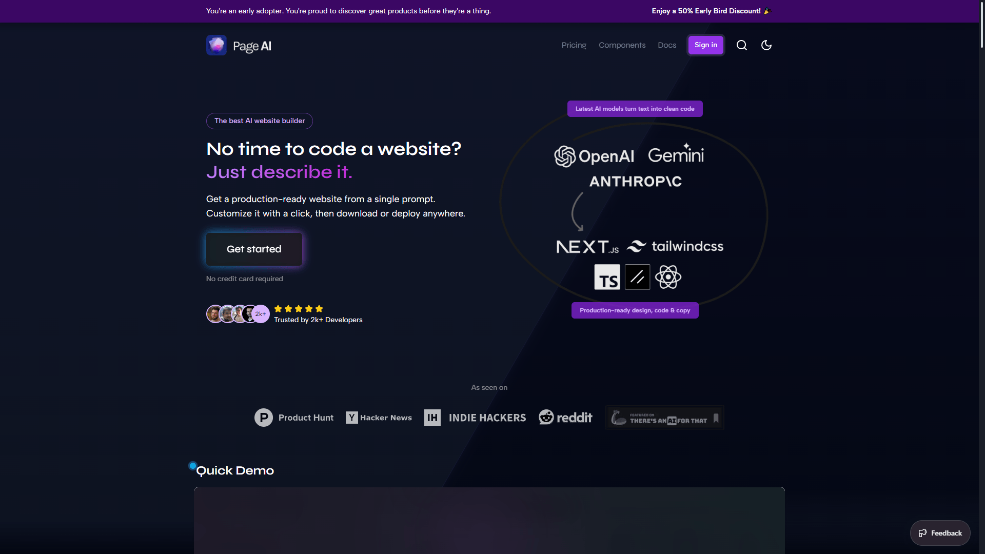This screenshot has height=554, width=985.
Task: Toggle dark mode with moon icon
Action: click(766, 45)
